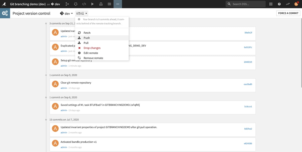Collapse the 3 commits on Sep 21 timeline node
Image resolution: width=302 pixels, height=152 pixels.
[x=46, y=23]
